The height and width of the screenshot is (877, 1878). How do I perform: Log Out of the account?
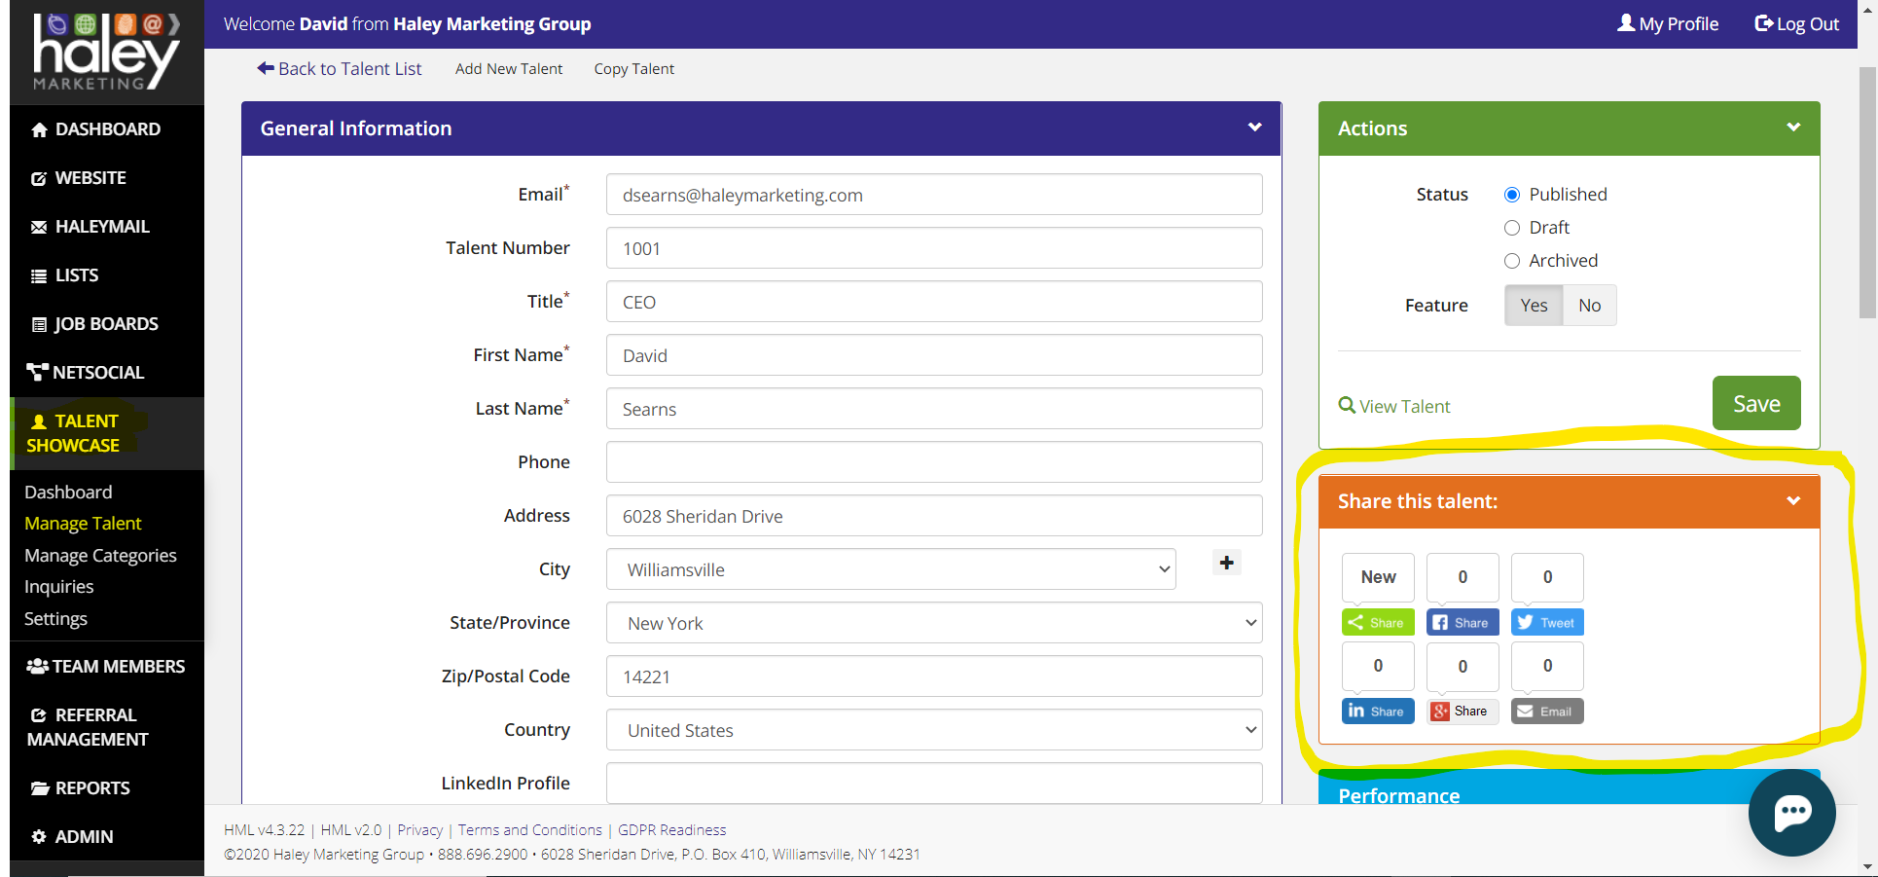tap(1796, 23)
